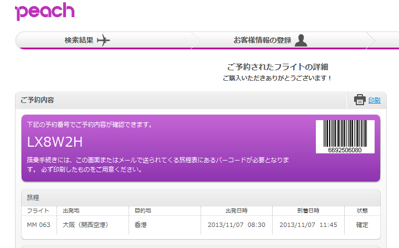The height and width of the screenshot is (248, 399).
Task: Click flight number MM 063
Action: (38, 225)
